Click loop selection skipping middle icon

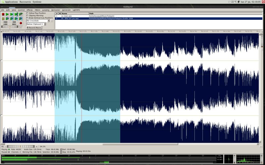pos(16,18)
